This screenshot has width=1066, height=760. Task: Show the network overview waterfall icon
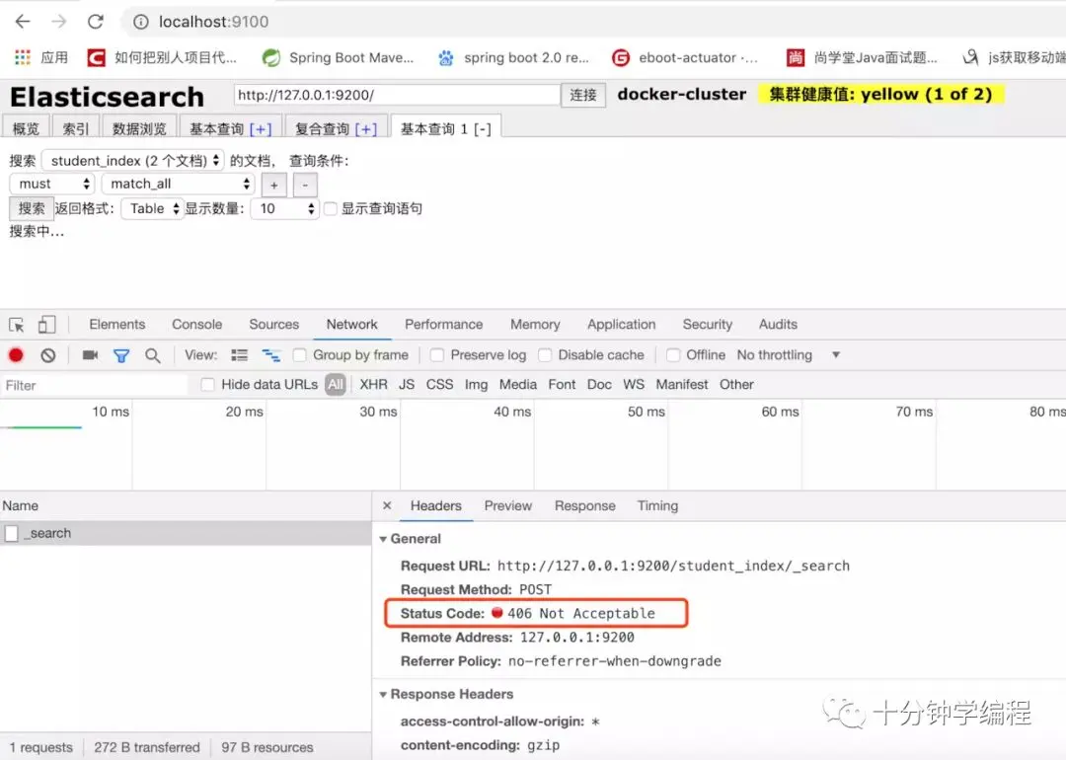271,355
